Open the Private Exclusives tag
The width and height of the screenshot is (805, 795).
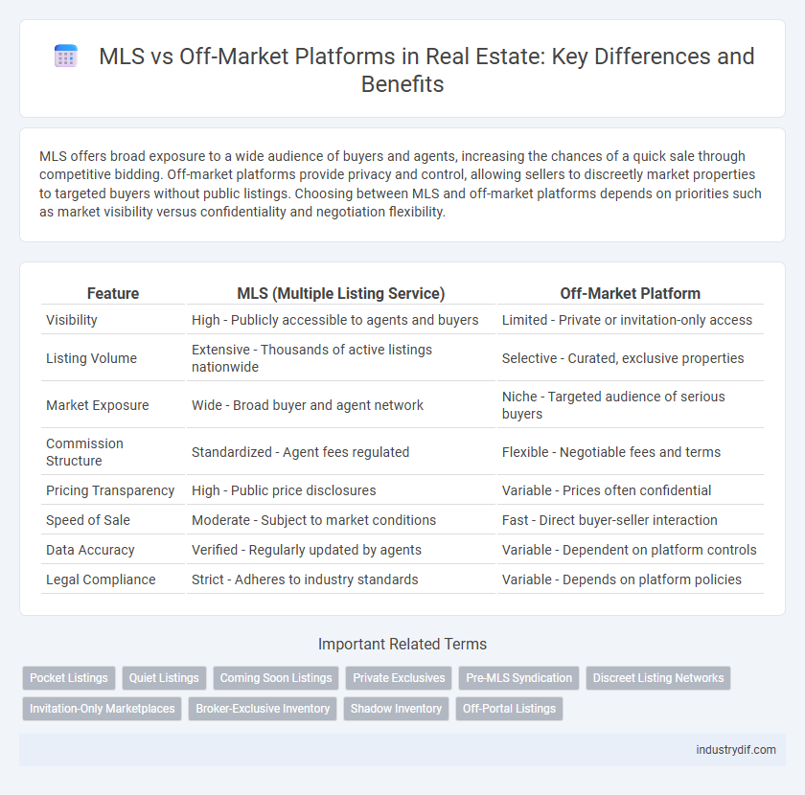coord(399,678)
